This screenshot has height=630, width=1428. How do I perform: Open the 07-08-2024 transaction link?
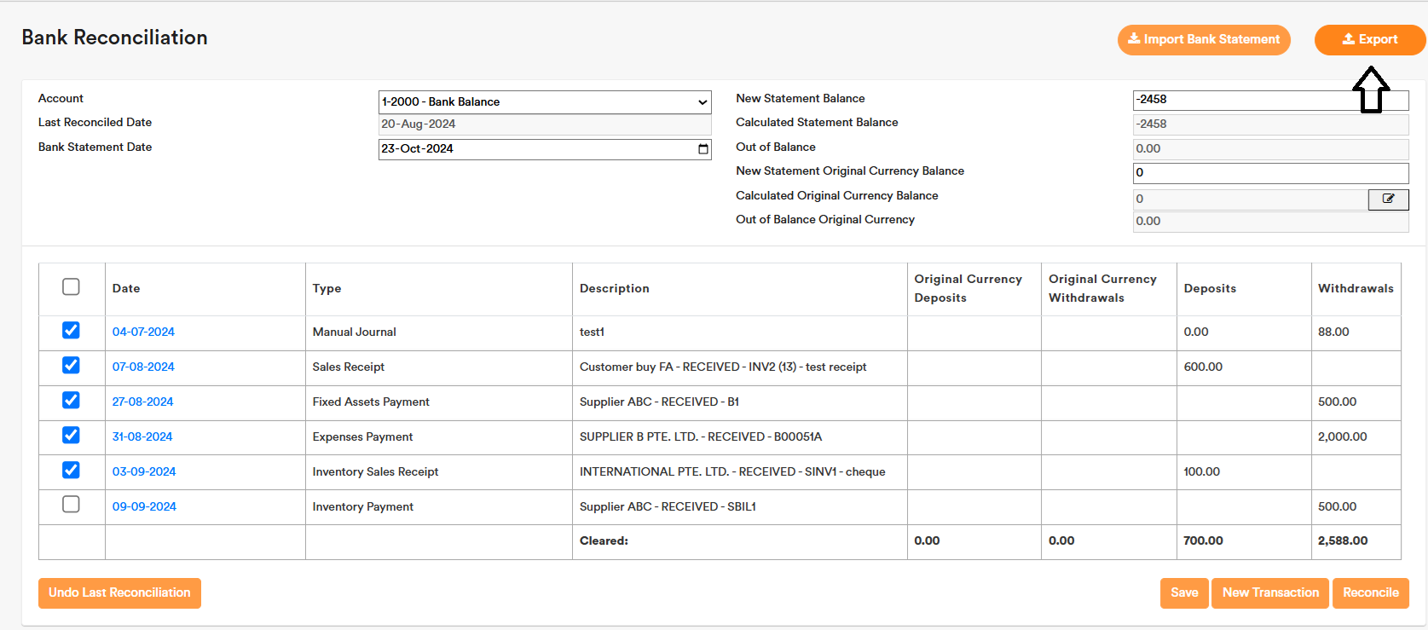point(143,367)
